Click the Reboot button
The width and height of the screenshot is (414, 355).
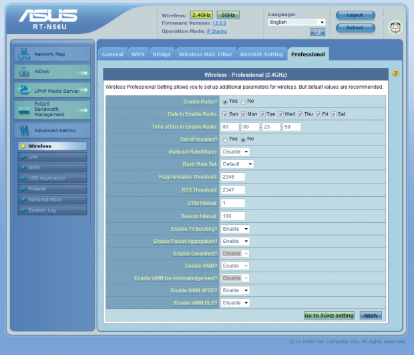pos(355,28)
